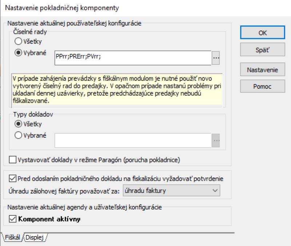Screen dimensions: 291x246
Task: Switch to the Fiškál tab
Action: pyautogui.click(x=13, y=238)
